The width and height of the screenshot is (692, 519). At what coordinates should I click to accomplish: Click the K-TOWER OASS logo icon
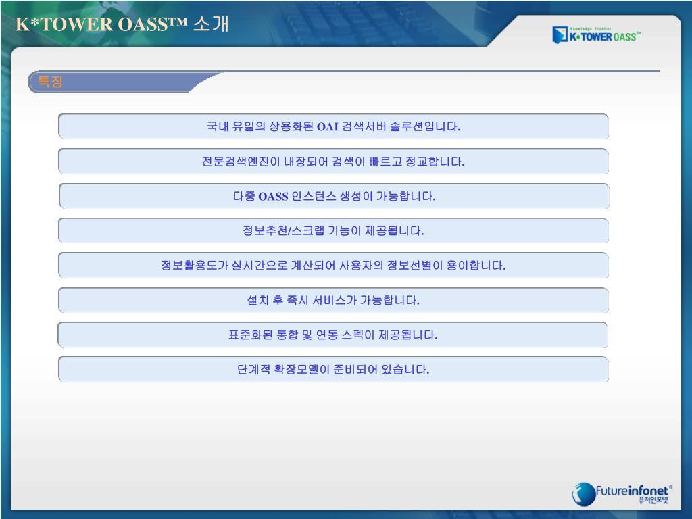(560, 34)
